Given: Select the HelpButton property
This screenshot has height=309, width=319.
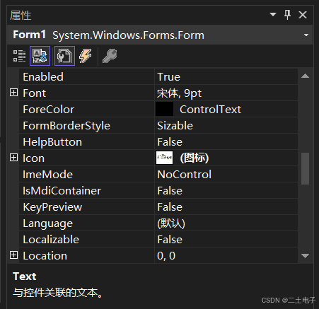Looking at the screenshot, I should pyautogui.click(x=52, y=142).
